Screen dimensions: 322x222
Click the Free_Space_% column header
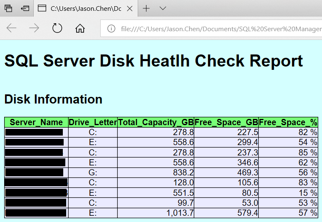coord(288,122)
